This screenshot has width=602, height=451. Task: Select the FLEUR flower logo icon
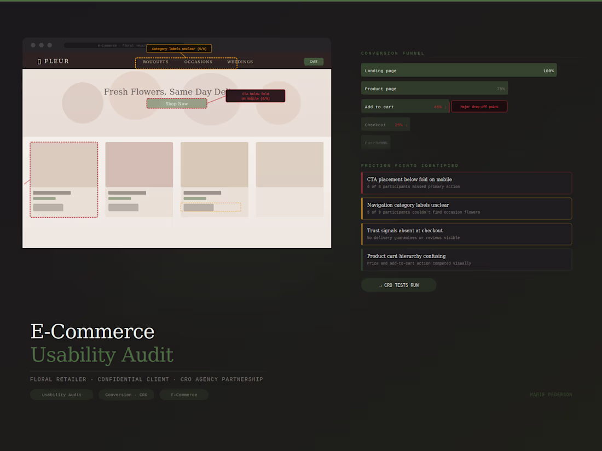[x=39, y=61]
